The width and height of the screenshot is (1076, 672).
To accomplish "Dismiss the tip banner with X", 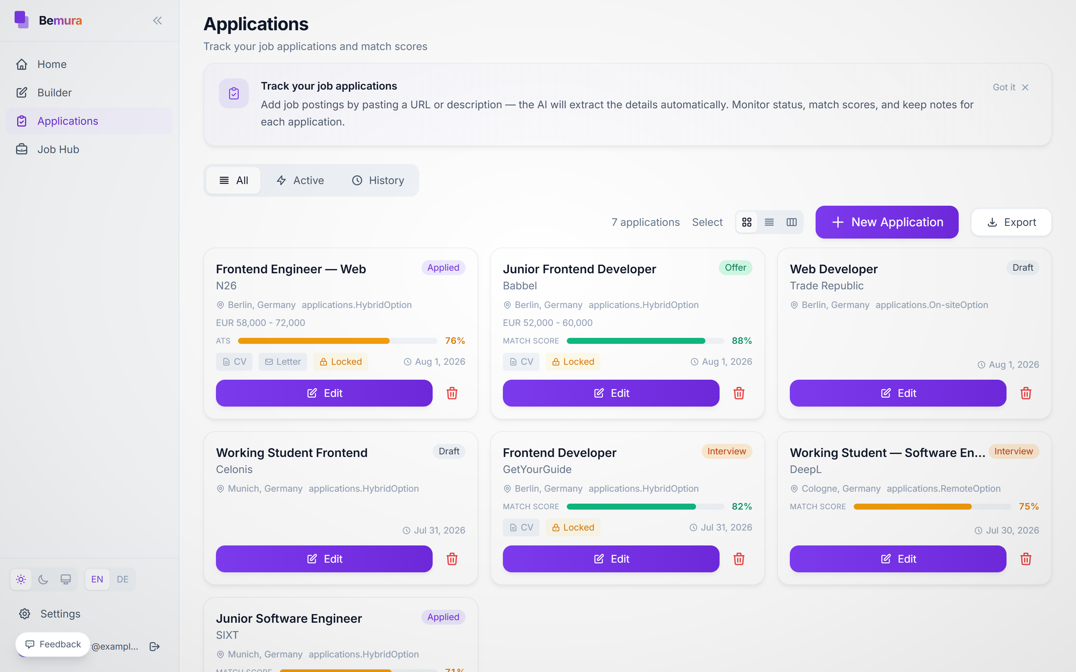I will pos(1025,87).
